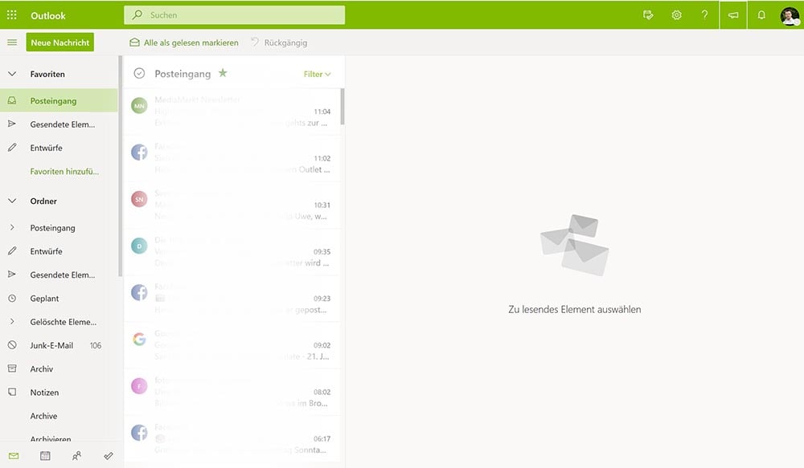Open the Filter dropdown
Viewport: 804px width, 468px height.
(x=317, y=74)
